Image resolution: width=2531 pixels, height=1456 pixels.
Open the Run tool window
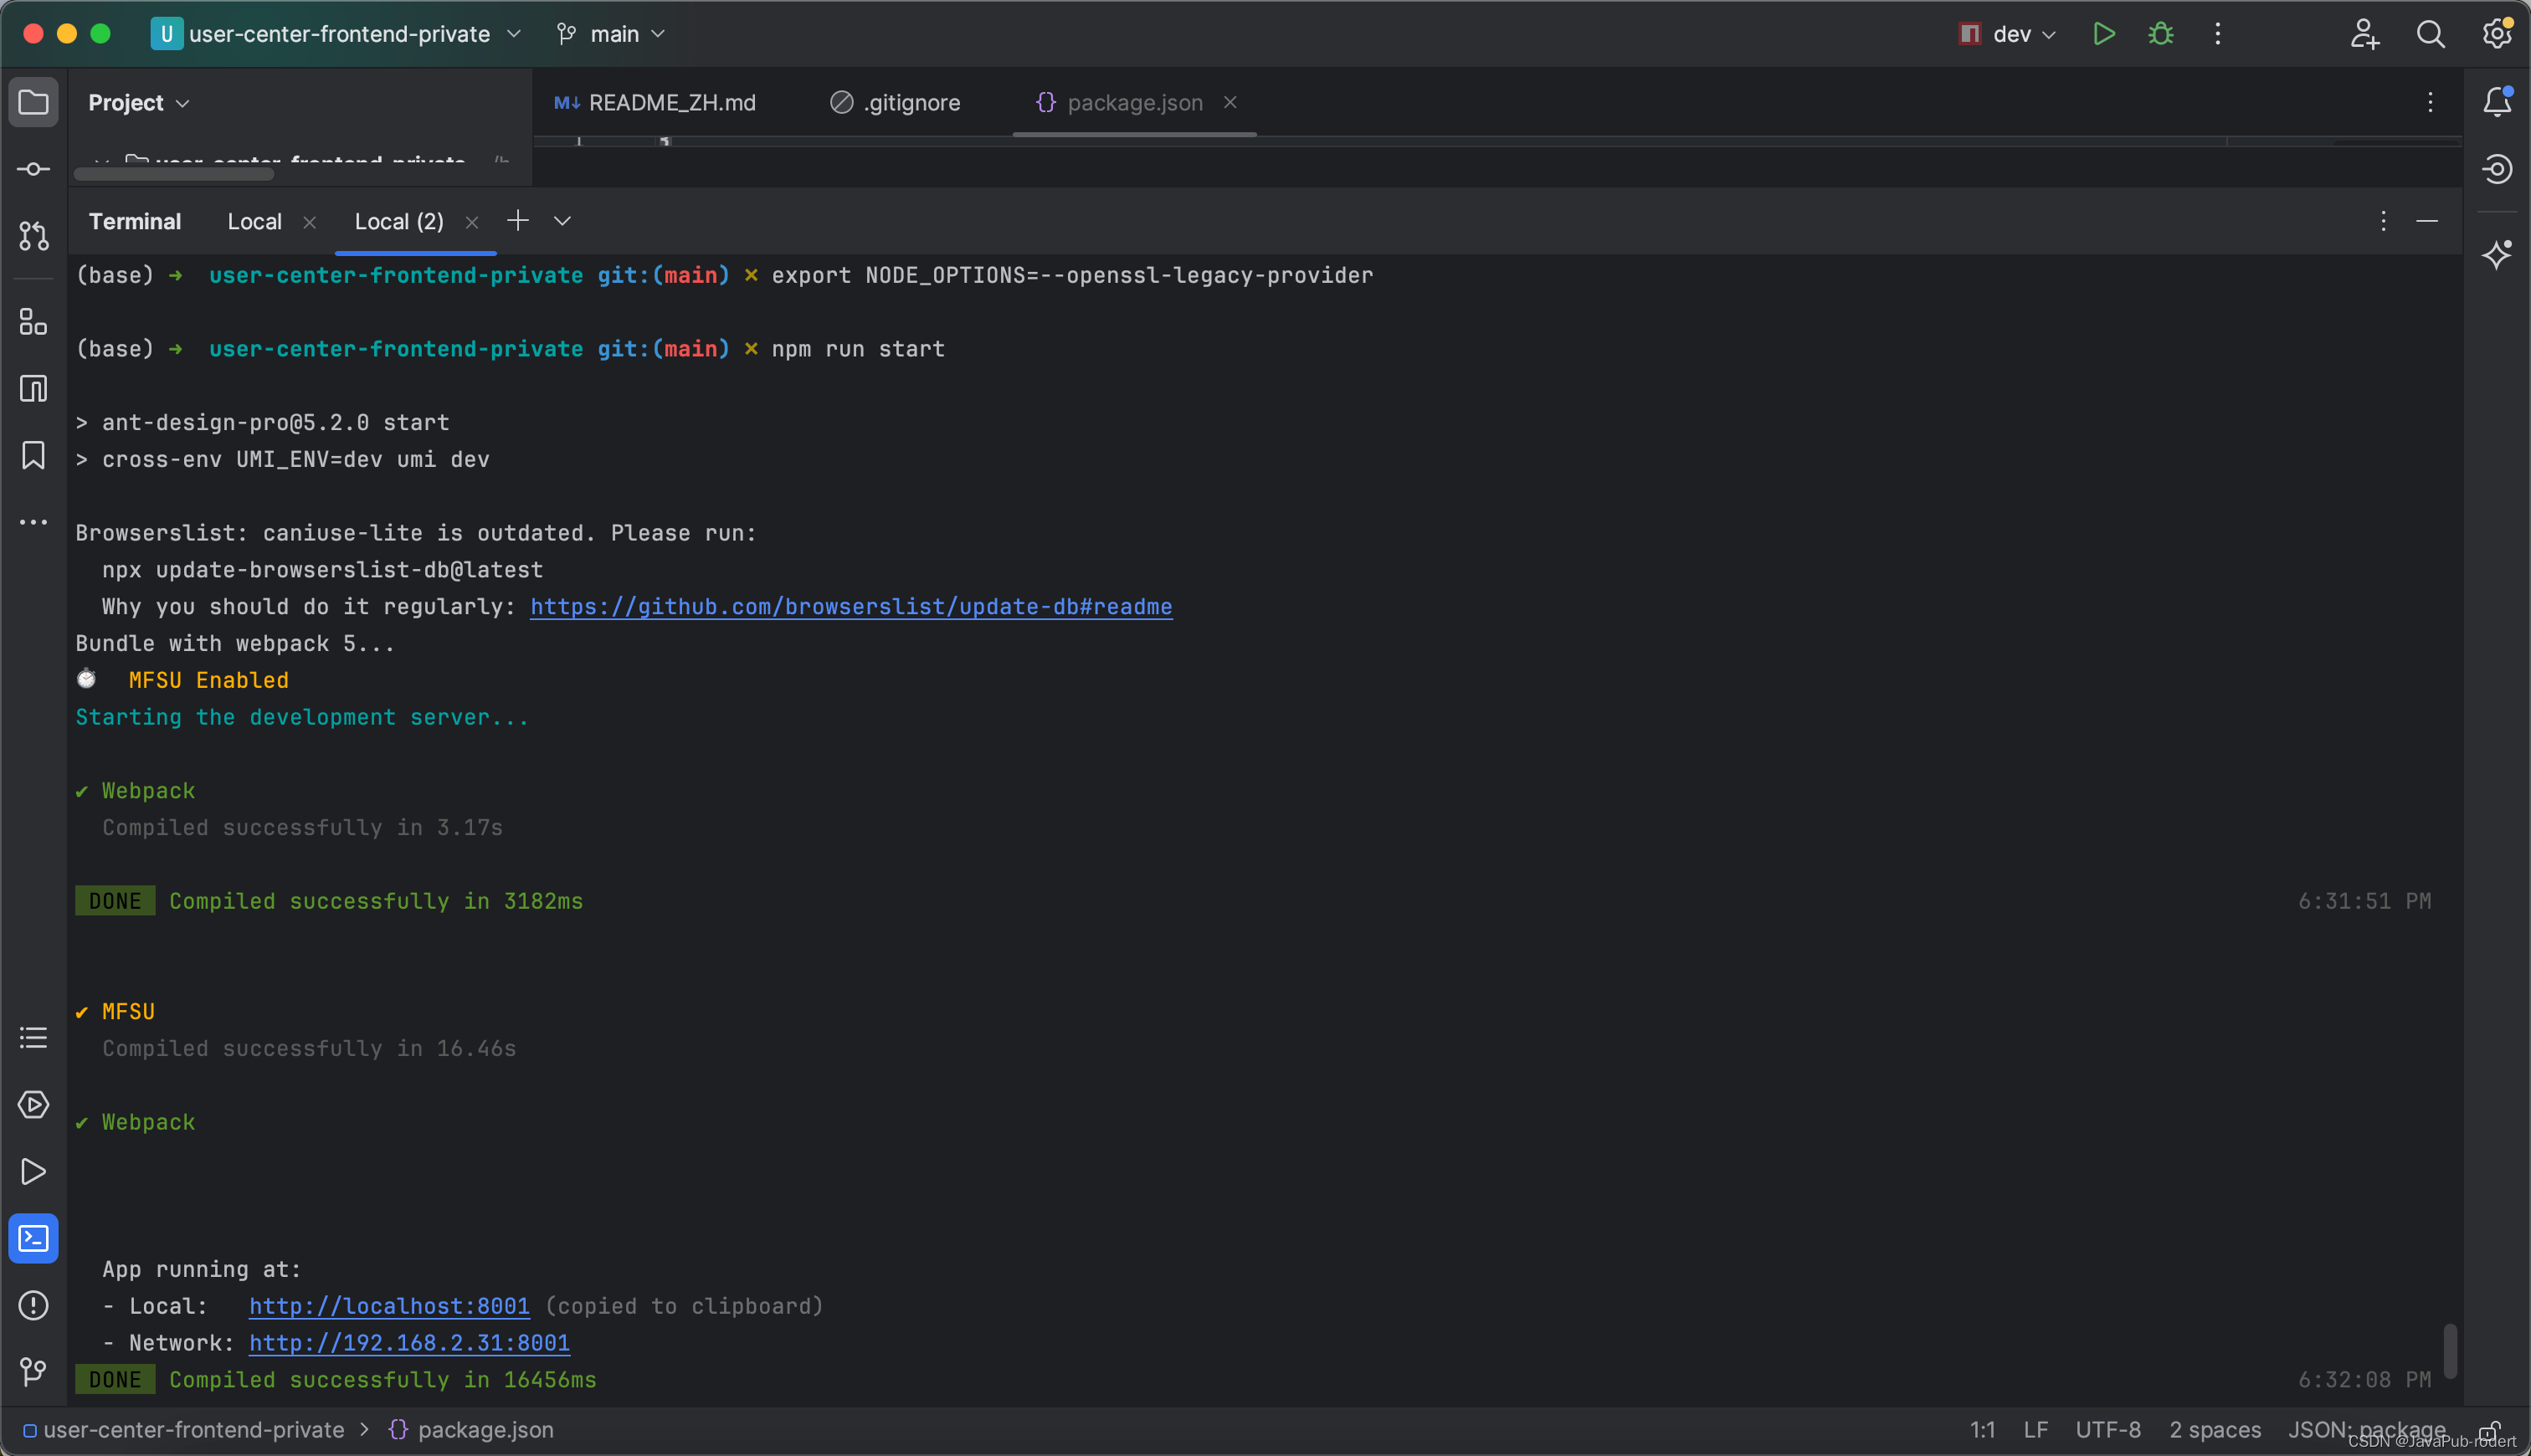(x=33, y=1172)
